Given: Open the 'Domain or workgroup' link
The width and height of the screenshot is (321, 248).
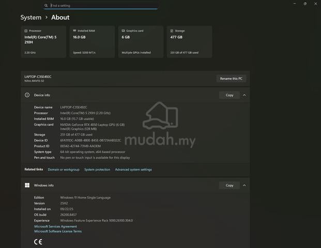Looking at the screenshot, I should click(64, 169).
